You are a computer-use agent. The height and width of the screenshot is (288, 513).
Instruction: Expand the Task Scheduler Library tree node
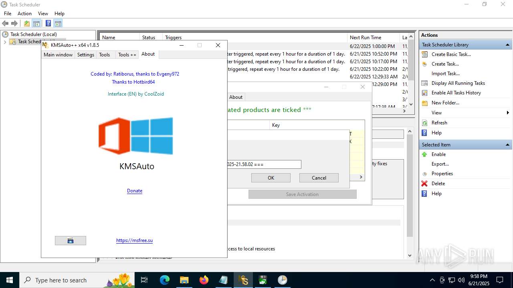[x=5, y=42]
